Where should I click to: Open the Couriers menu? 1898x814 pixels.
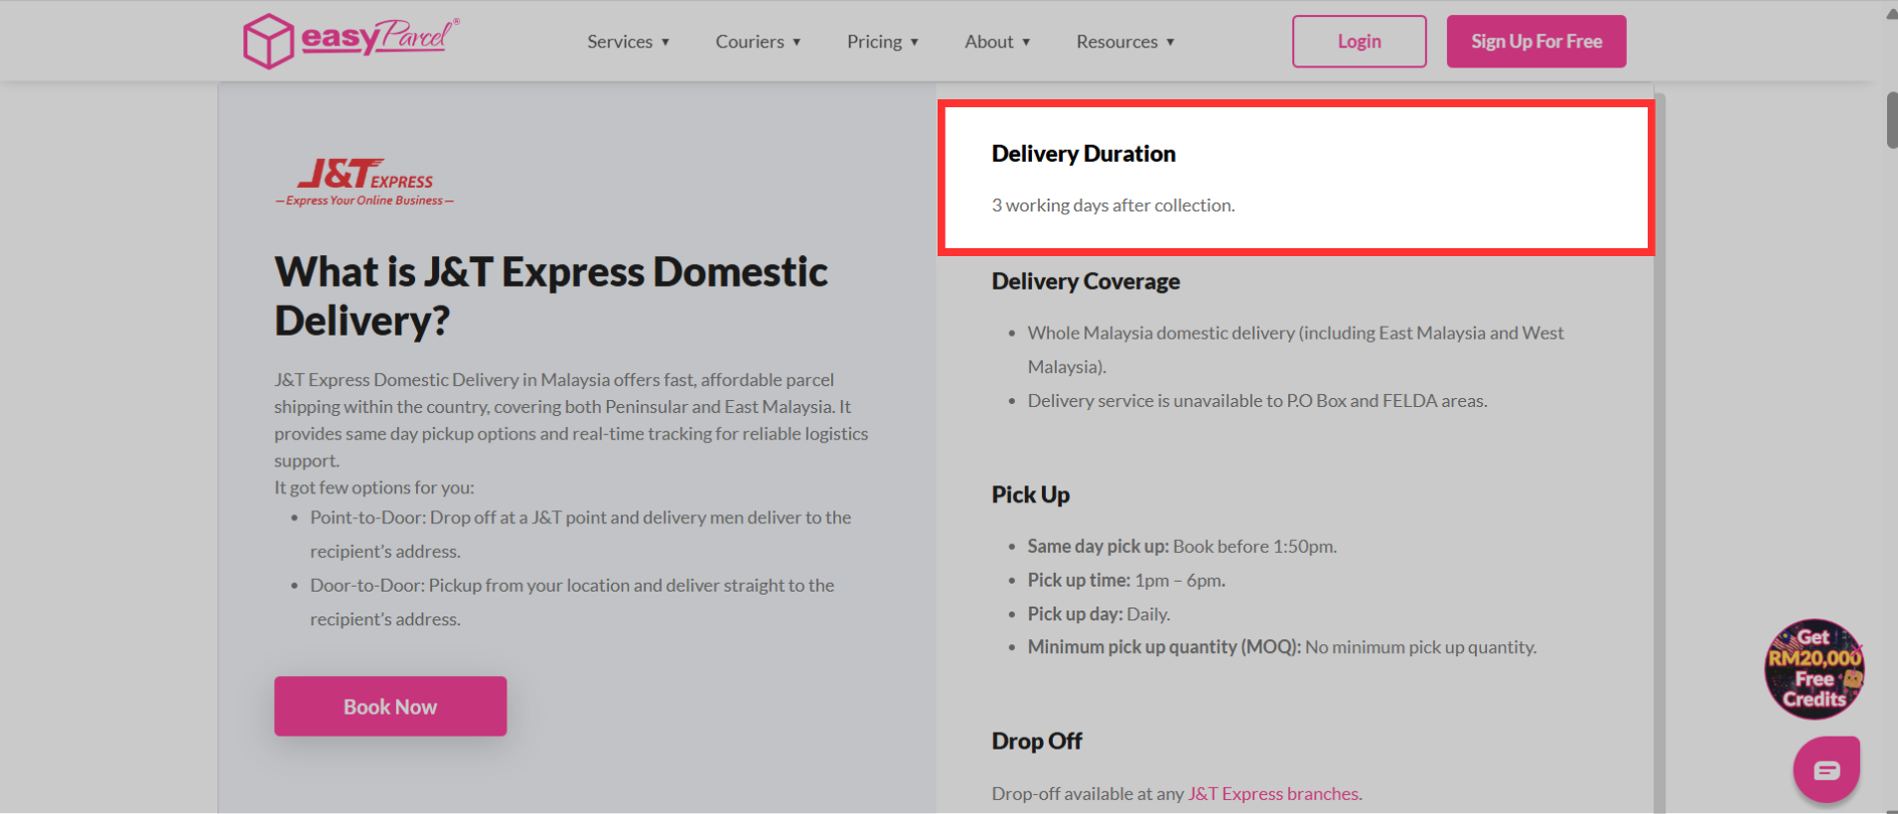coord(758,42)
